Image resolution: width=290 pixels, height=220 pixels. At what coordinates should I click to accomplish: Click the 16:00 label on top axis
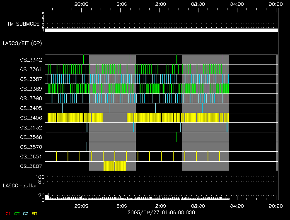pyautogui.click(x=120, y=4)
